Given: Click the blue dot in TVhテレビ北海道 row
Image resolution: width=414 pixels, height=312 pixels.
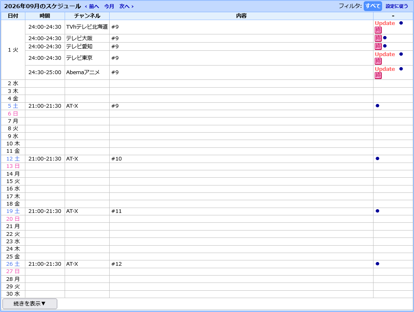Looking at the screenshot, I should coord(401,23).
